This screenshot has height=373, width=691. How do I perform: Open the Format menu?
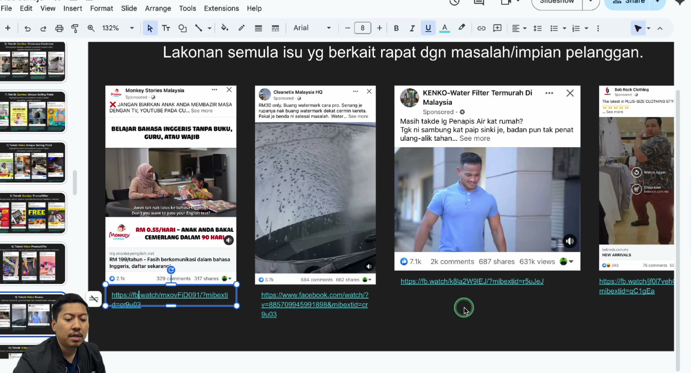[101, 8]
